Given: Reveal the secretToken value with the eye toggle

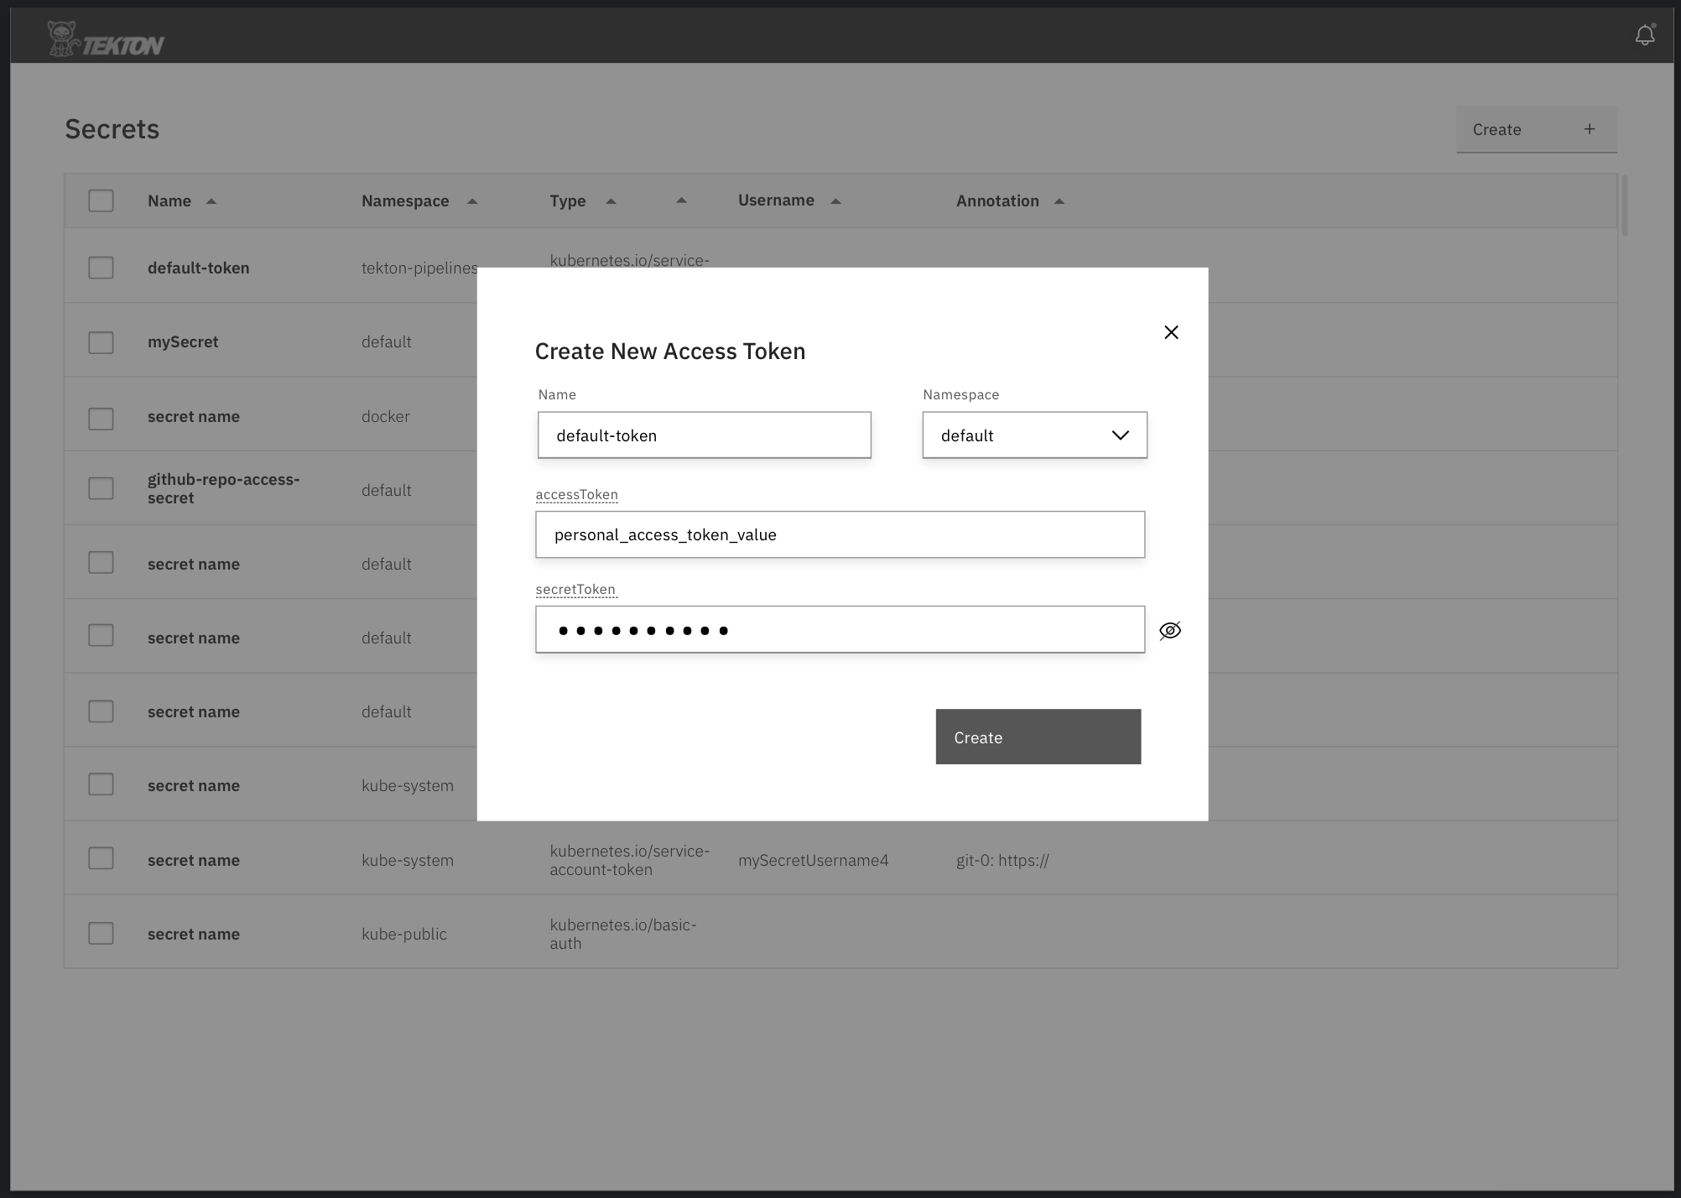Looking at the screenshot, I should point(1169,630).
